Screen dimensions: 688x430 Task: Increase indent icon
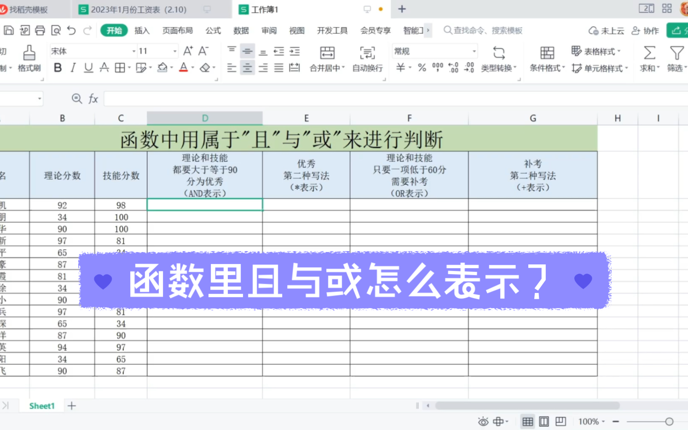(x=295, y=51)
